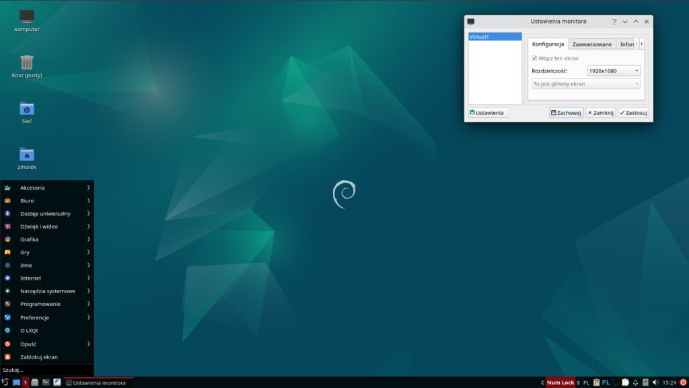The width and height of the screenshot is (689, 388).
Task: Launch the QTerminal icon in the taskbar
Action: [x=44, y=383]
